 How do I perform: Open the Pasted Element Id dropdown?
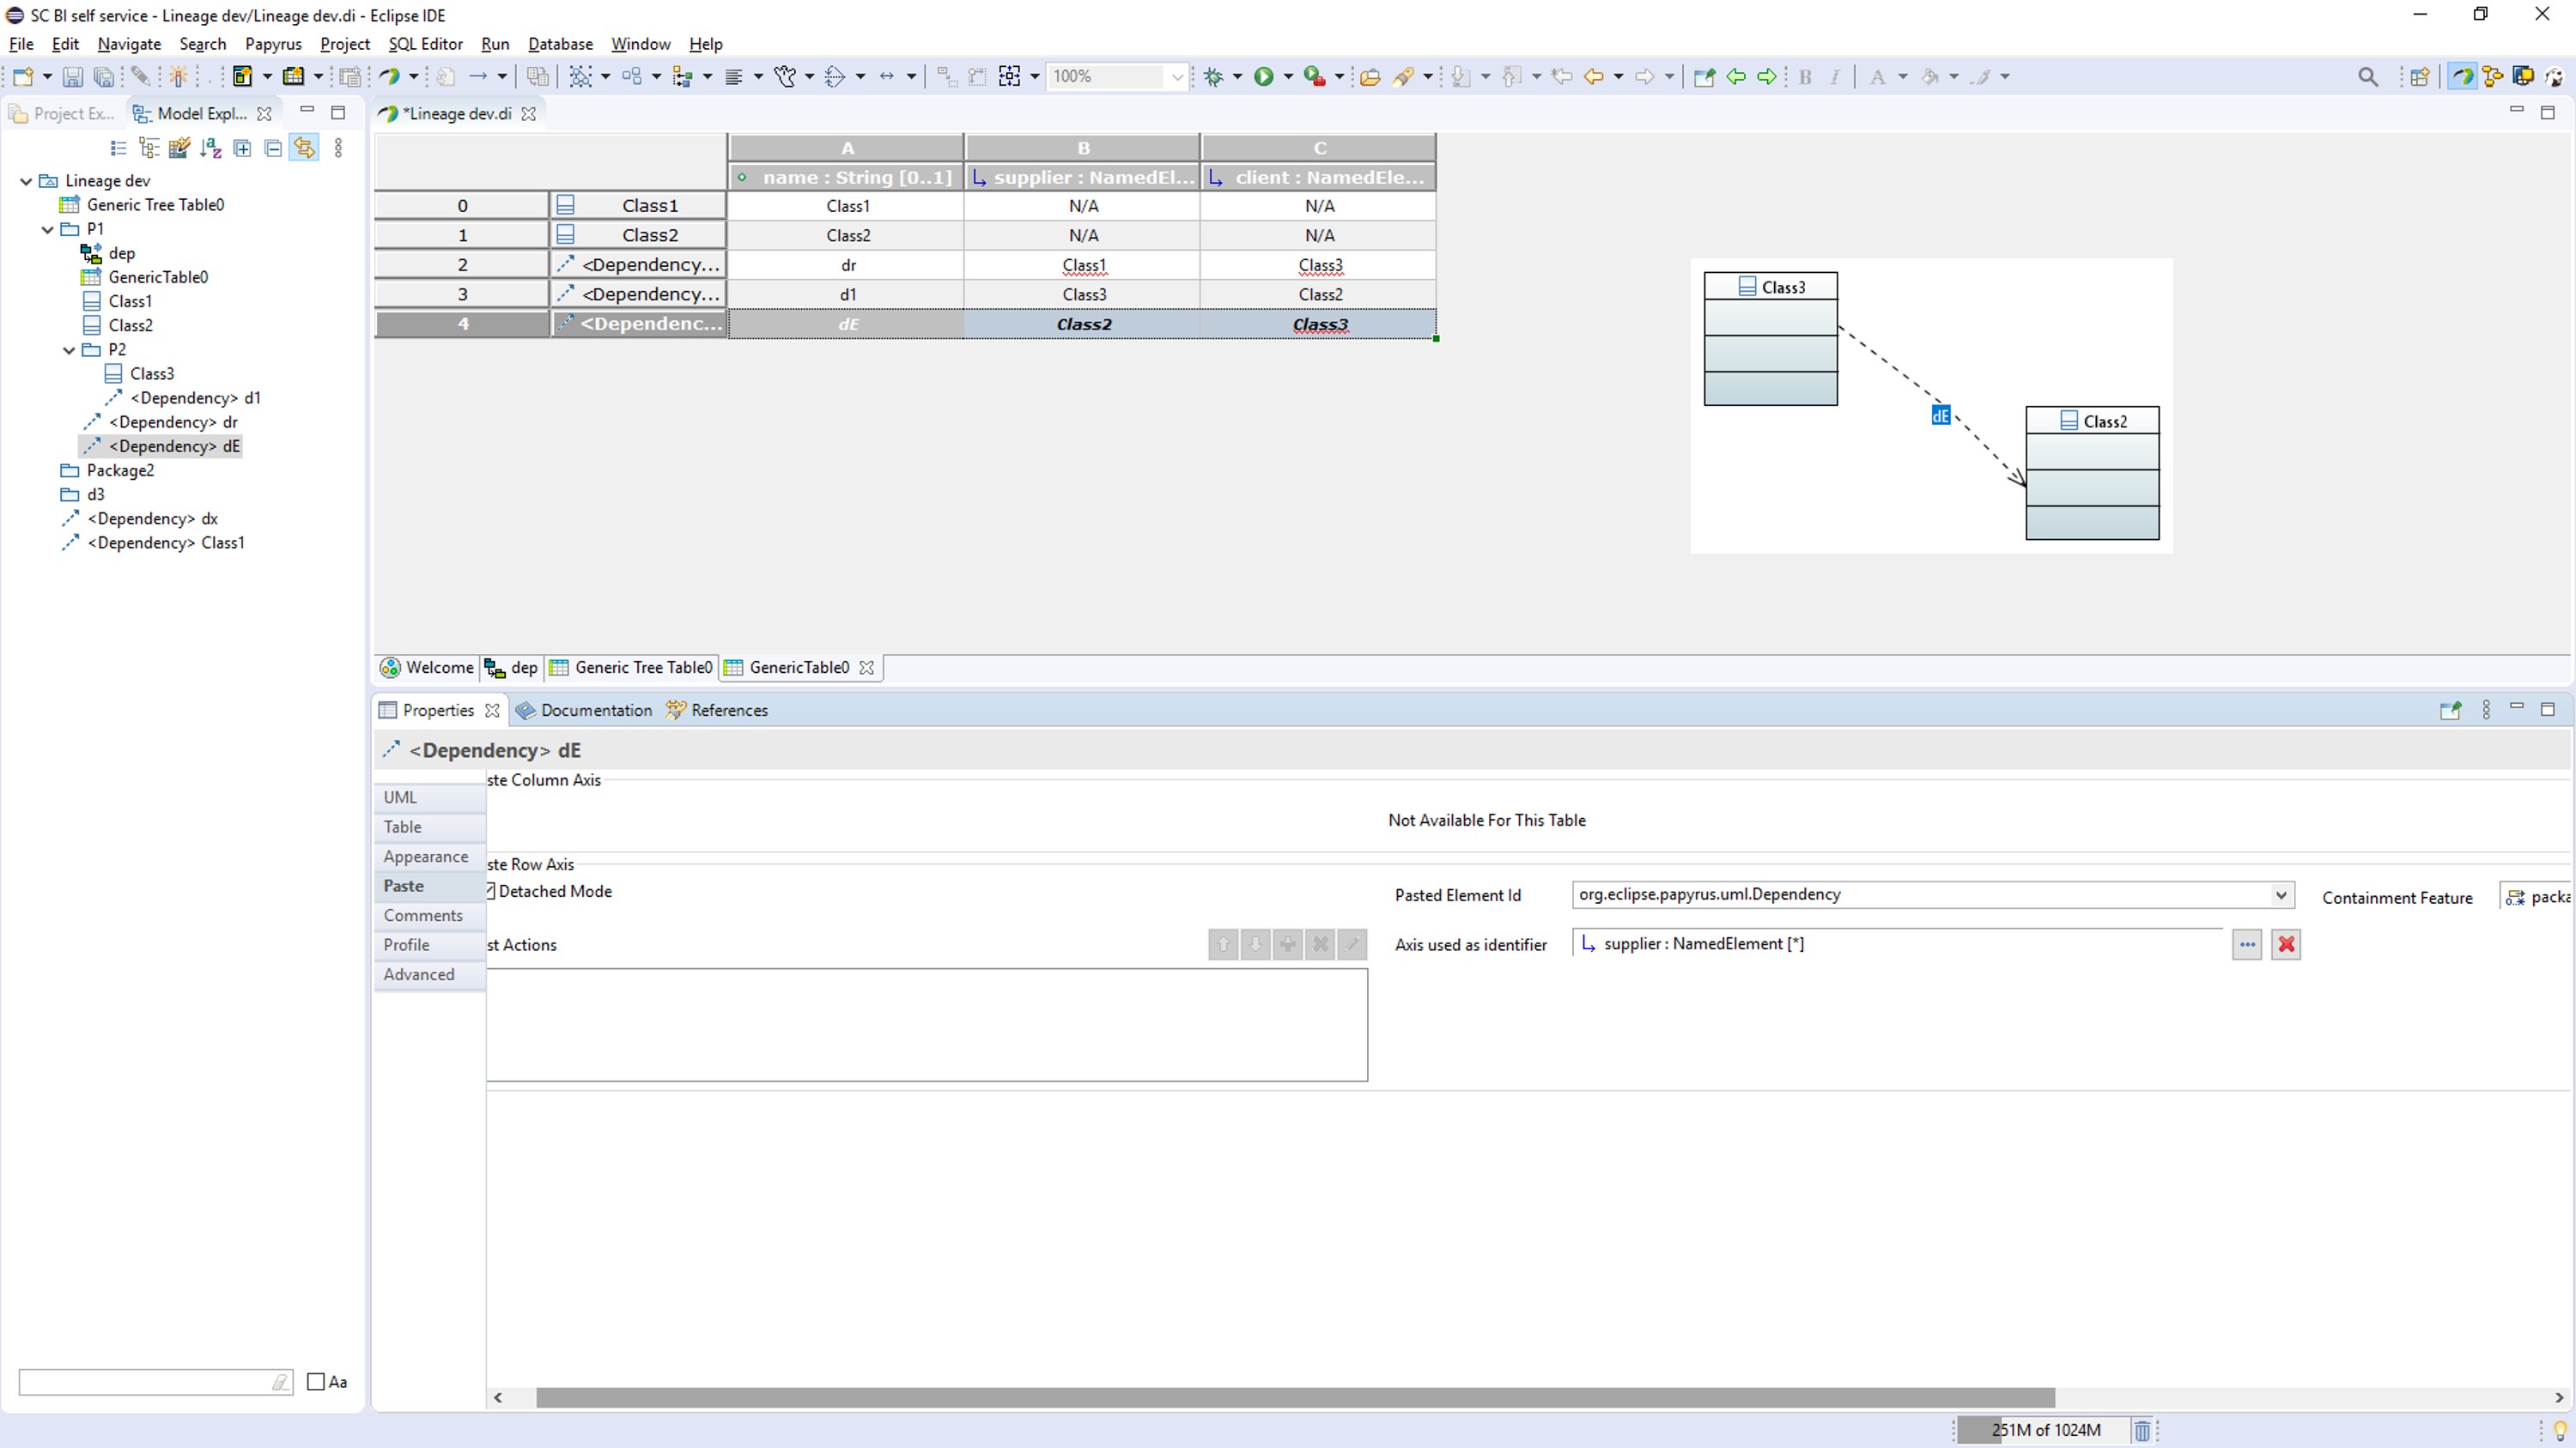point(2281,894)
